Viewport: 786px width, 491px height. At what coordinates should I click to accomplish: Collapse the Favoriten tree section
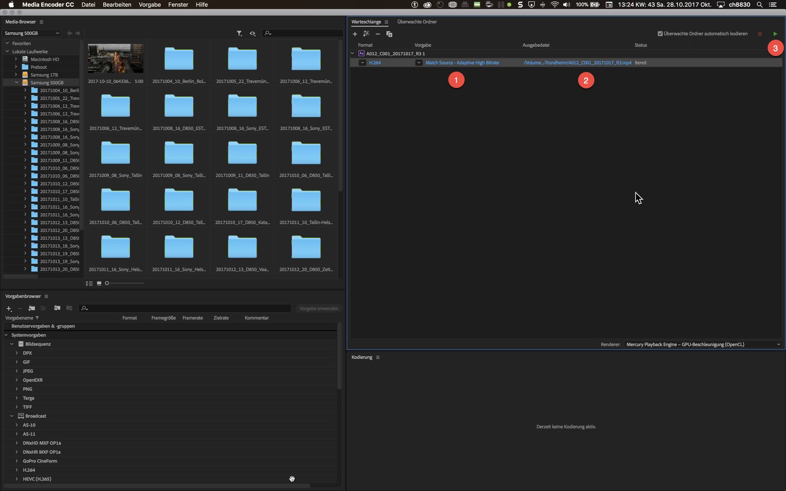point(7,43)
